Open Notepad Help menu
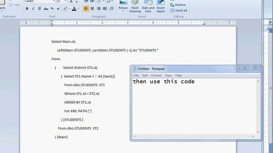The height and width of the screenshot is (153, 273). [x=178, y=76]
